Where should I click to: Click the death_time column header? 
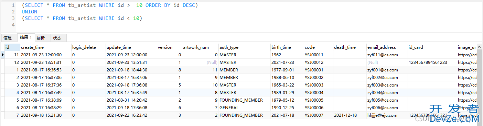pos(350,47)
